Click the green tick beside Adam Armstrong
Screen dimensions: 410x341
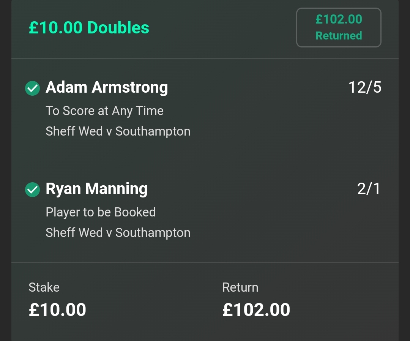(x=32, y=88)
